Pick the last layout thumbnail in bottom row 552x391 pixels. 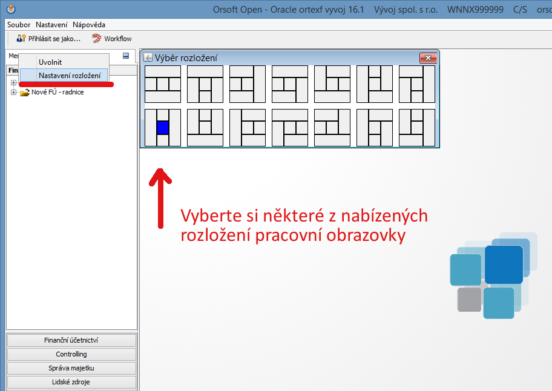[x=417, y=128]
